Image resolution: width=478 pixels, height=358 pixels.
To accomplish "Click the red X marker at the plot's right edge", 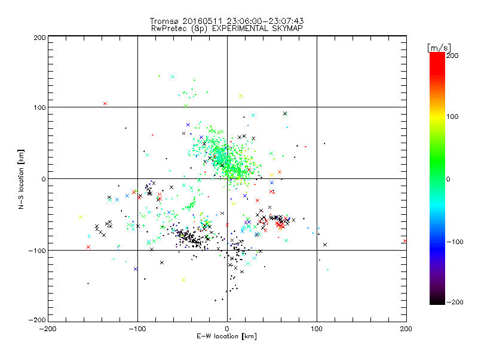I will tap(405, 241).
